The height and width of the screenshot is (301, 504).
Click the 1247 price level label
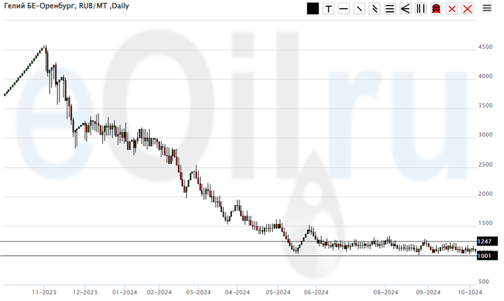[485, 242]
